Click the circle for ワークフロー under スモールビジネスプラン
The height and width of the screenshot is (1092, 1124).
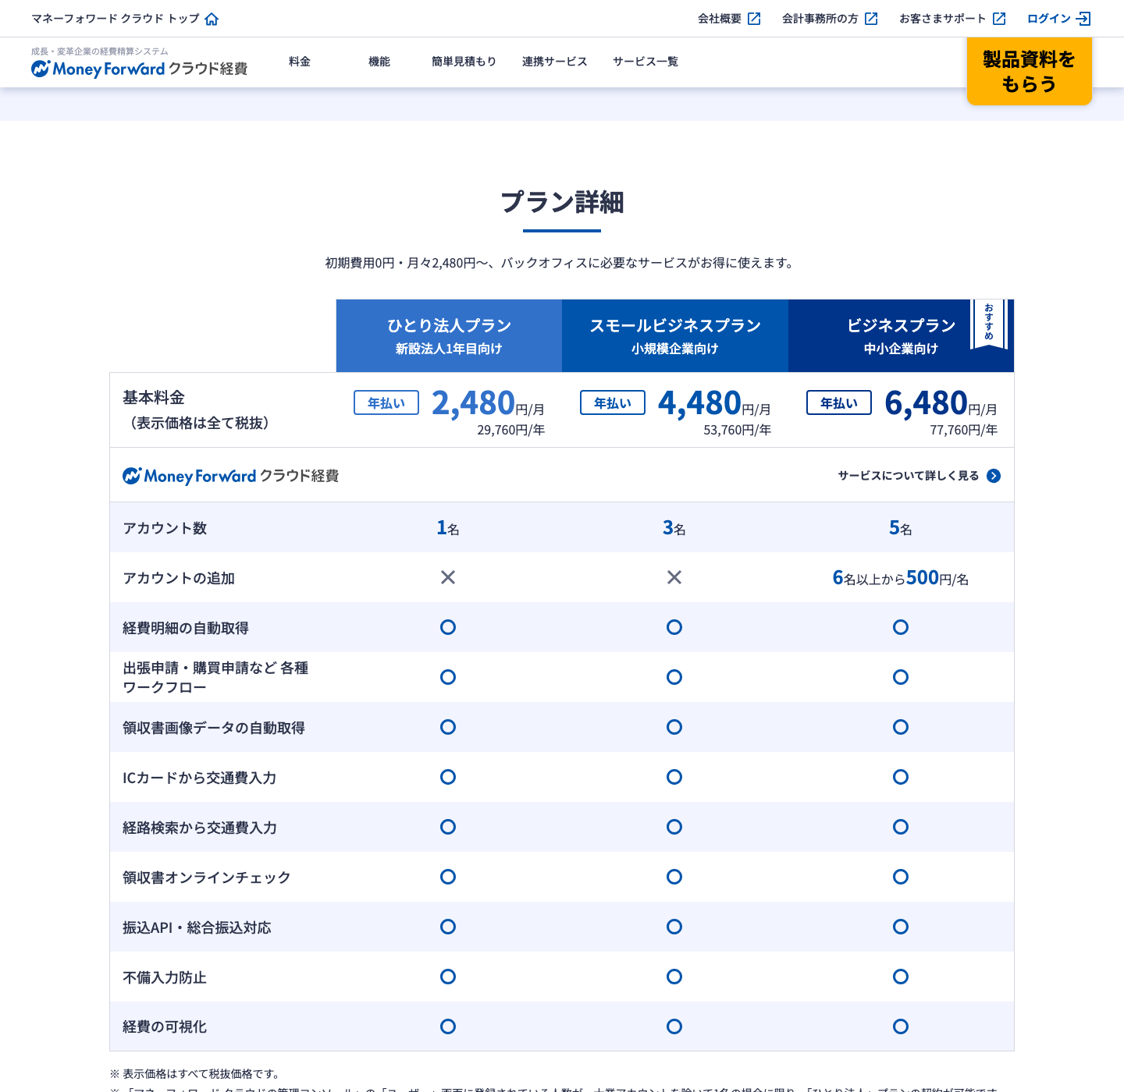[x=674, y=677]
